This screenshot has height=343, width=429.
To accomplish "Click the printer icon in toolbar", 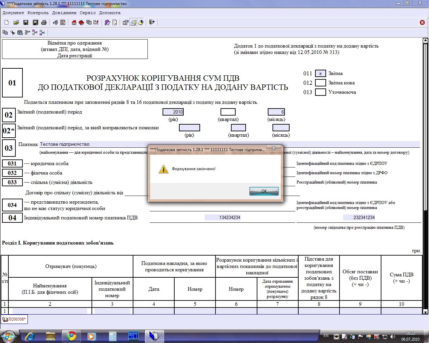I will pos(44,22).
